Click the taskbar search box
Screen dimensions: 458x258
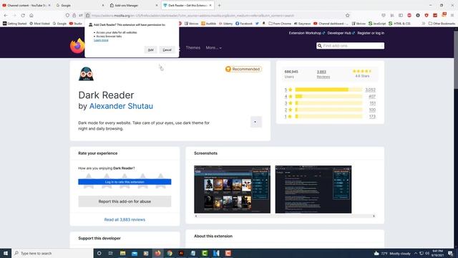point(52,253)
